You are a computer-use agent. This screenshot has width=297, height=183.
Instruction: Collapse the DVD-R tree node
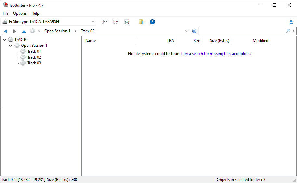[x=4, y=40]
